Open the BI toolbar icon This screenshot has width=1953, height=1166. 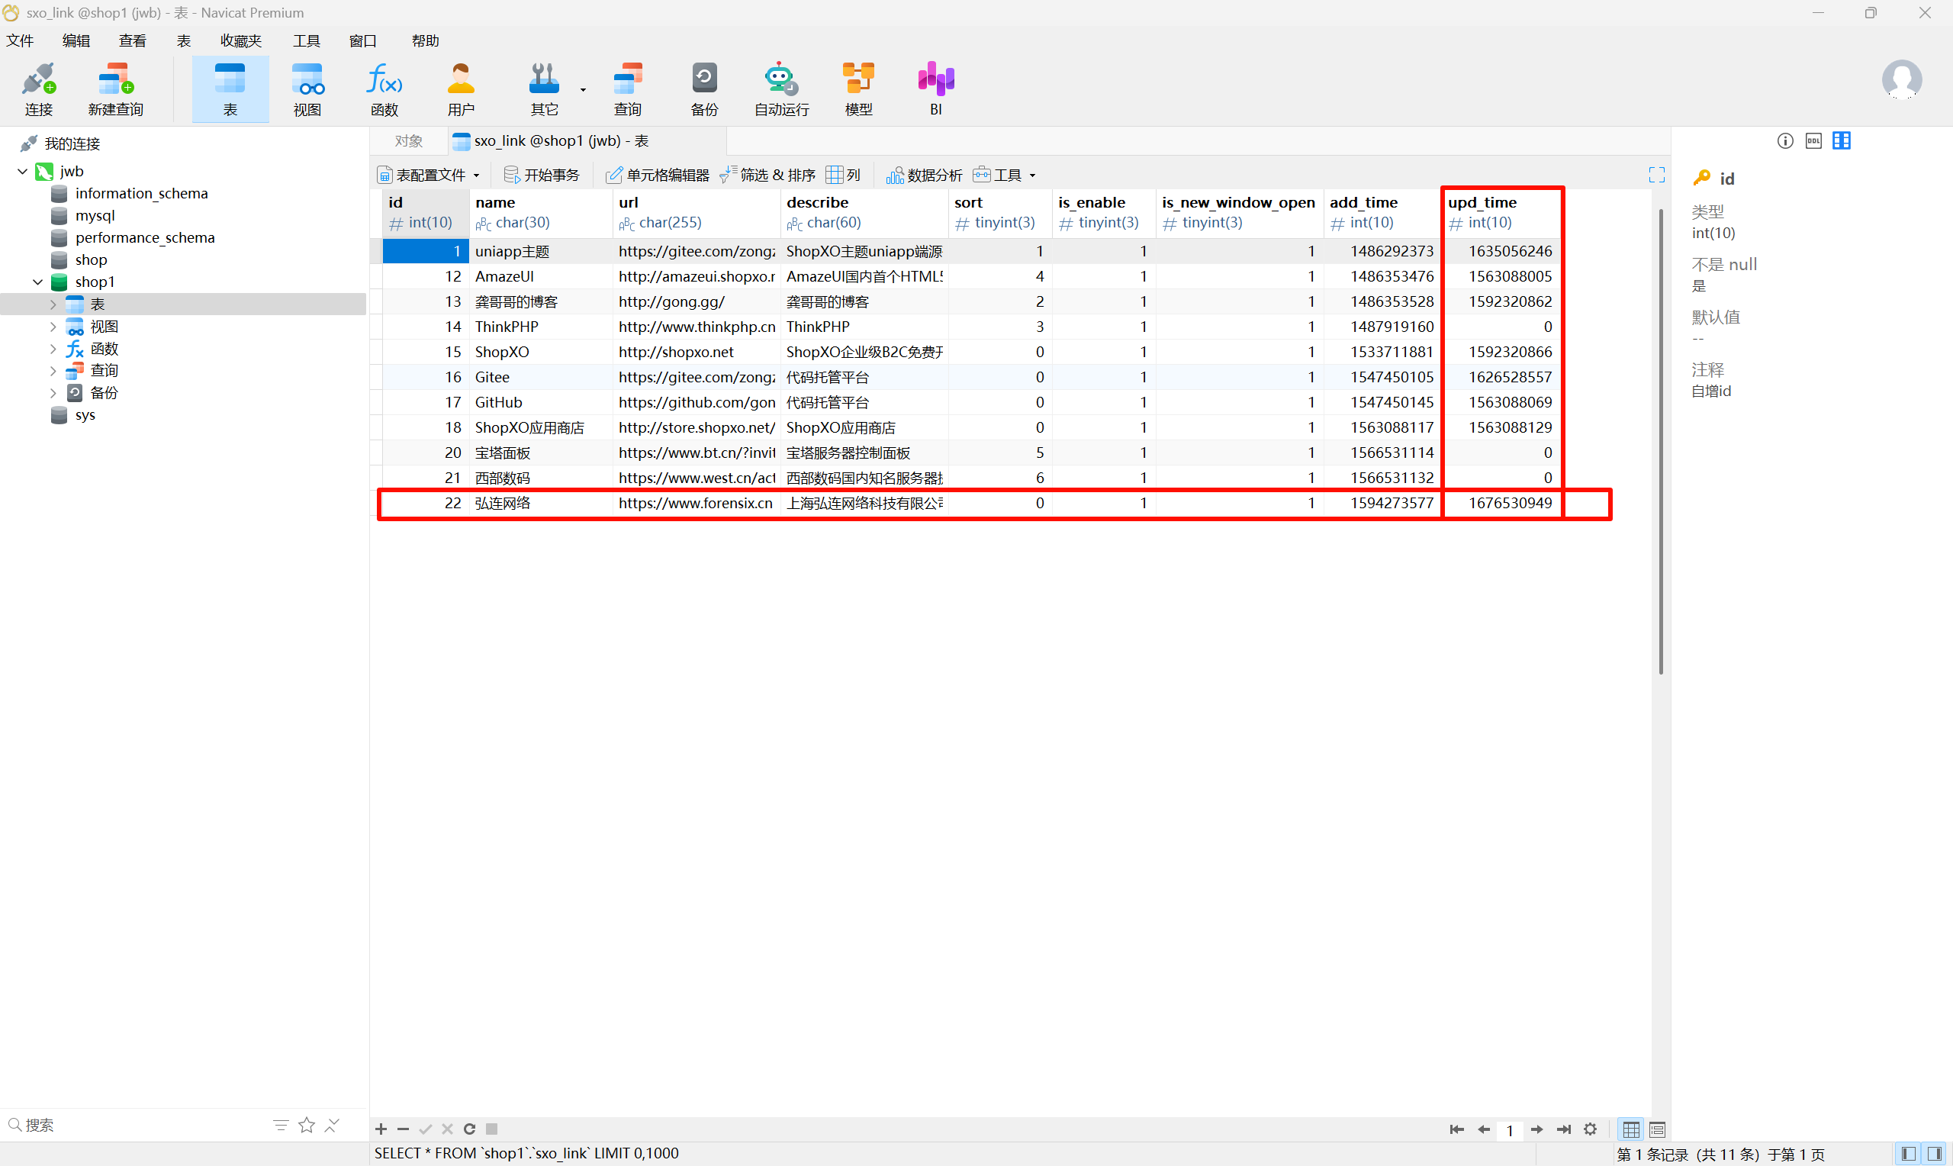click(935, 89)
